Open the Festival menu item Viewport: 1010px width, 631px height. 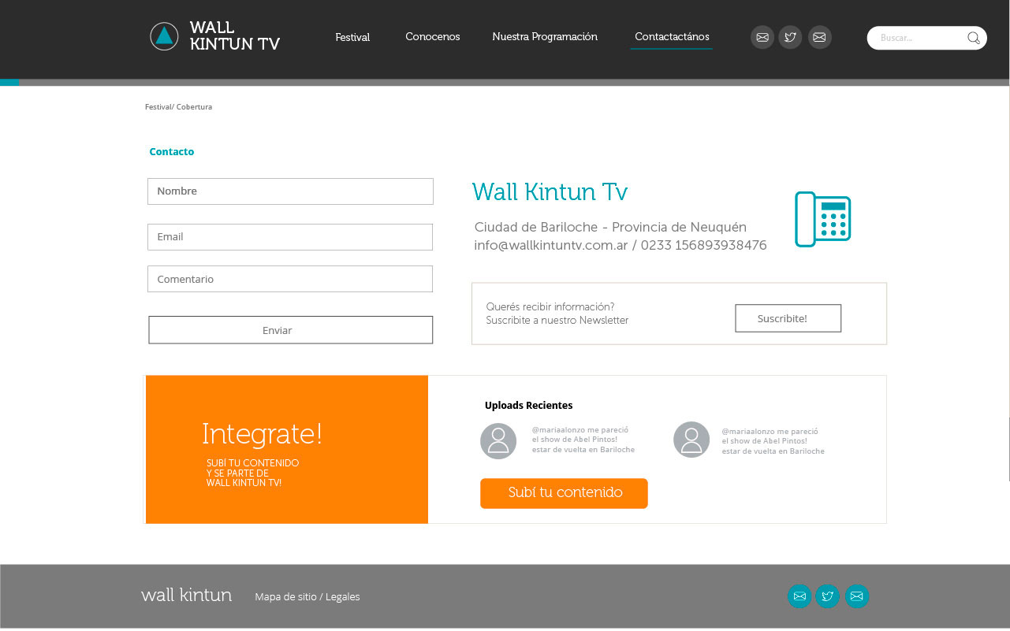pyautogui.click(x=352, y=37)
